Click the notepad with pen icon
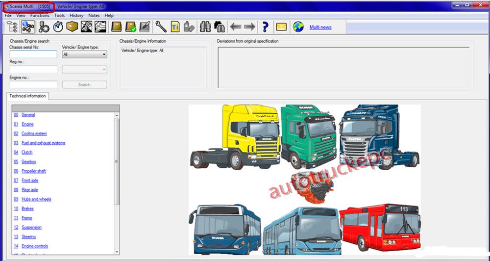 coord(145,27)
